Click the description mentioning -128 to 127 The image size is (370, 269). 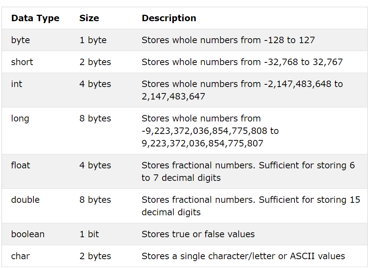(x=228, y=40)
